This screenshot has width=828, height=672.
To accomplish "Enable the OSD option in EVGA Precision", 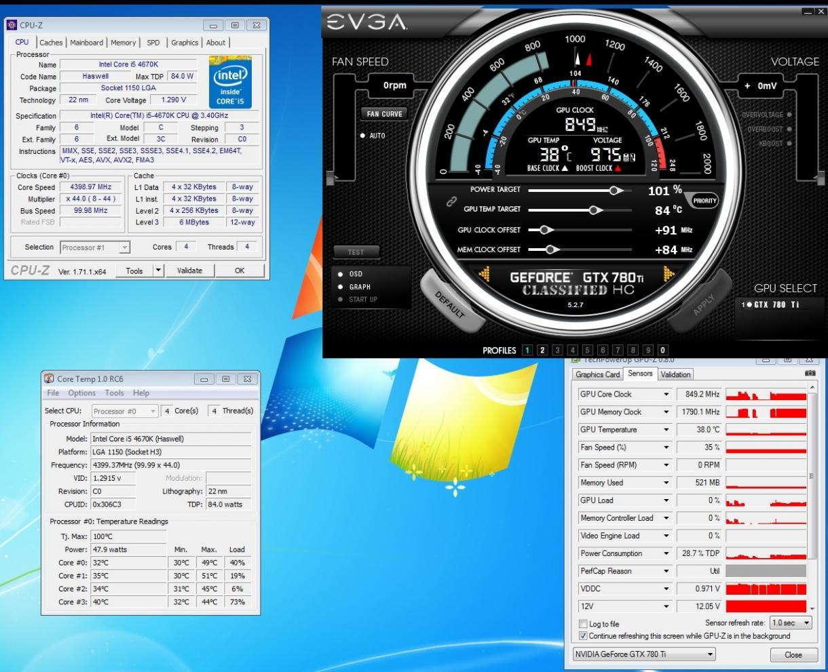I will [x=351, y=274].
